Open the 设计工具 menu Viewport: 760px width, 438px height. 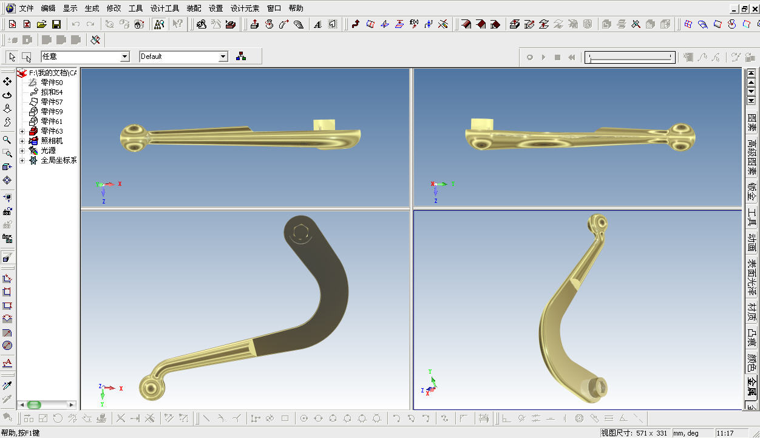165,9
